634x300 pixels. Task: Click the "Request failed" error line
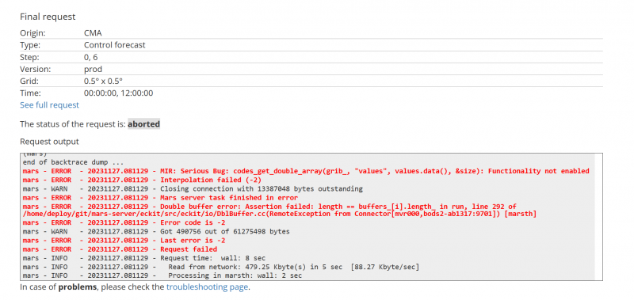(x=120, y=249)
